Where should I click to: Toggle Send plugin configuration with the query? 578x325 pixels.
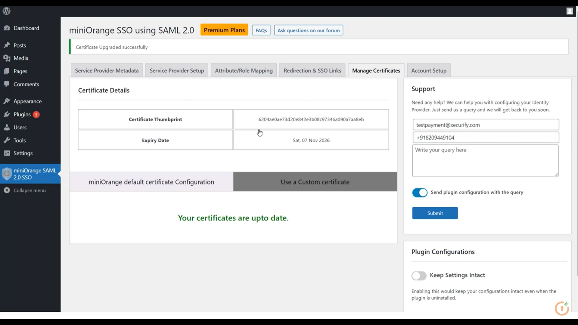coord(420,193)
